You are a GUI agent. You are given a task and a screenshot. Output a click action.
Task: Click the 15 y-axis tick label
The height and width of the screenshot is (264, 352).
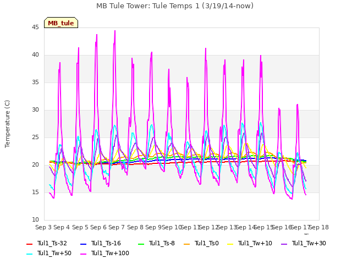[x=35, y=192]
